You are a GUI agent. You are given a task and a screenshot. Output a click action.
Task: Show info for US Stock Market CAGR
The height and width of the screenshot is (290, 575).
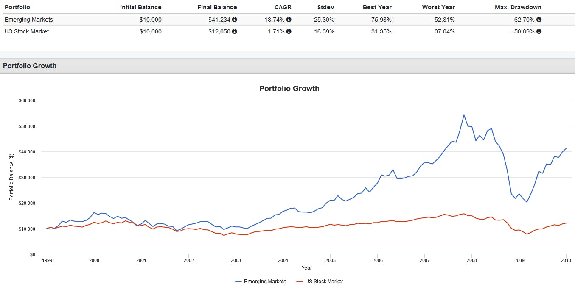[289, 31]
